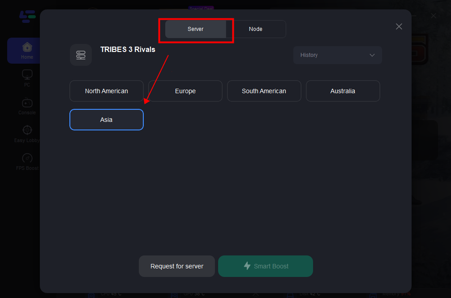Click the GPU temperature icon in status bar
Image resolution: width=451 pixels, height=298 pixels.
(x=174, y=295)
